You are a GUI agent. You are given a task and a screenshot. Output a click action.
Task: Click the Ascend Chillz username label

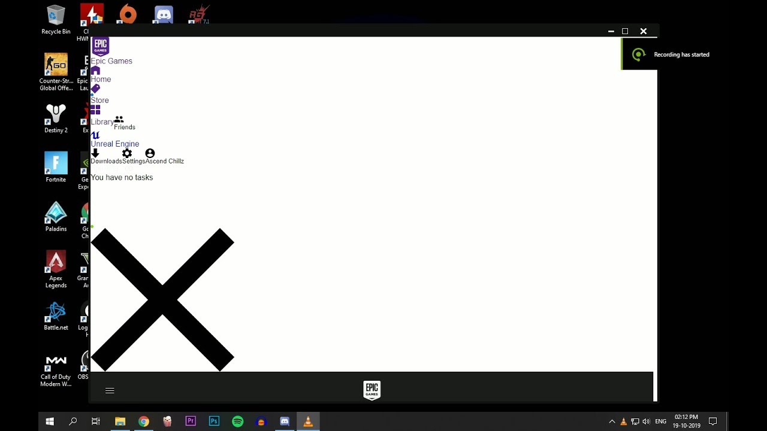[165, 161]
